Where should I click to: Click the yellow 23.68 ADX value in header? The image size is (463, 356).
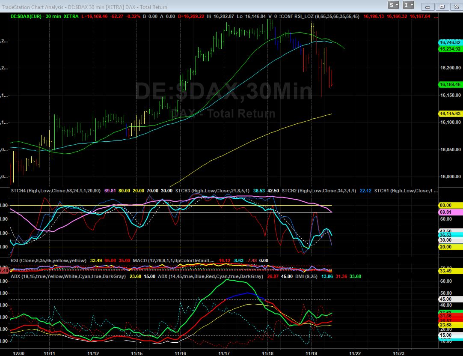136,276
